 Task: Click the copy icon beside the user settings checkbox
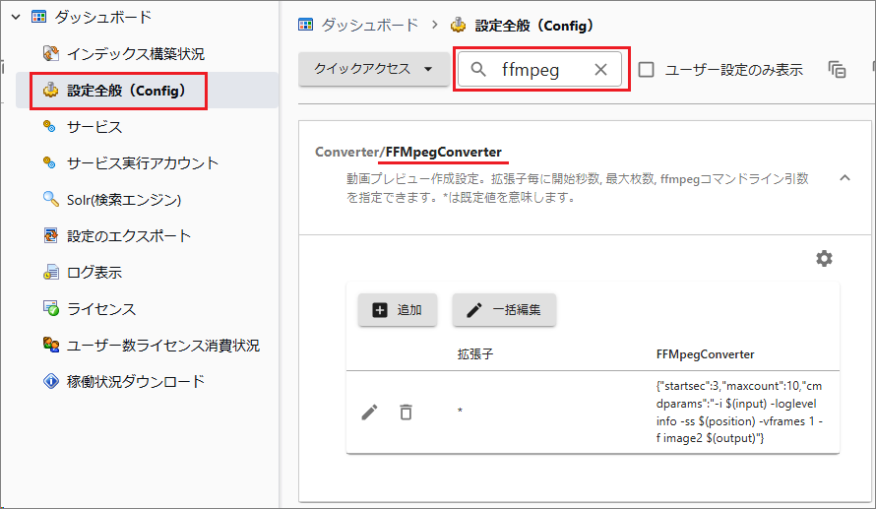tap(837, 70)
